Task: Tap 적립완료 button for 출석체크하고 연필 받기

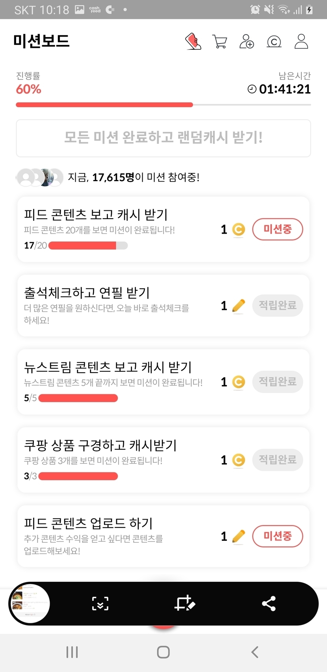Action: (277, 305)
